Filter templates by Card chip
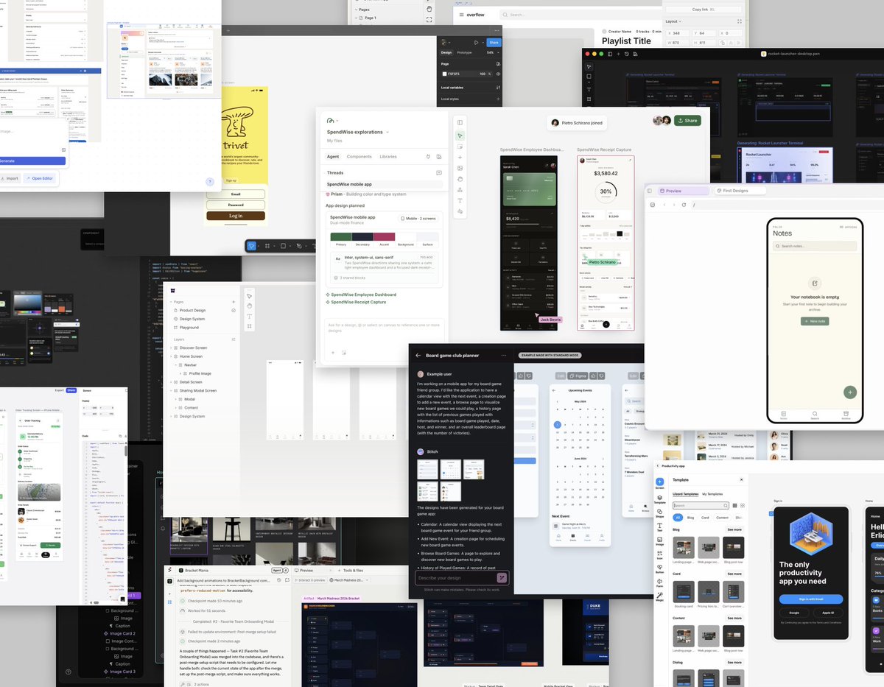 [705, 518]
